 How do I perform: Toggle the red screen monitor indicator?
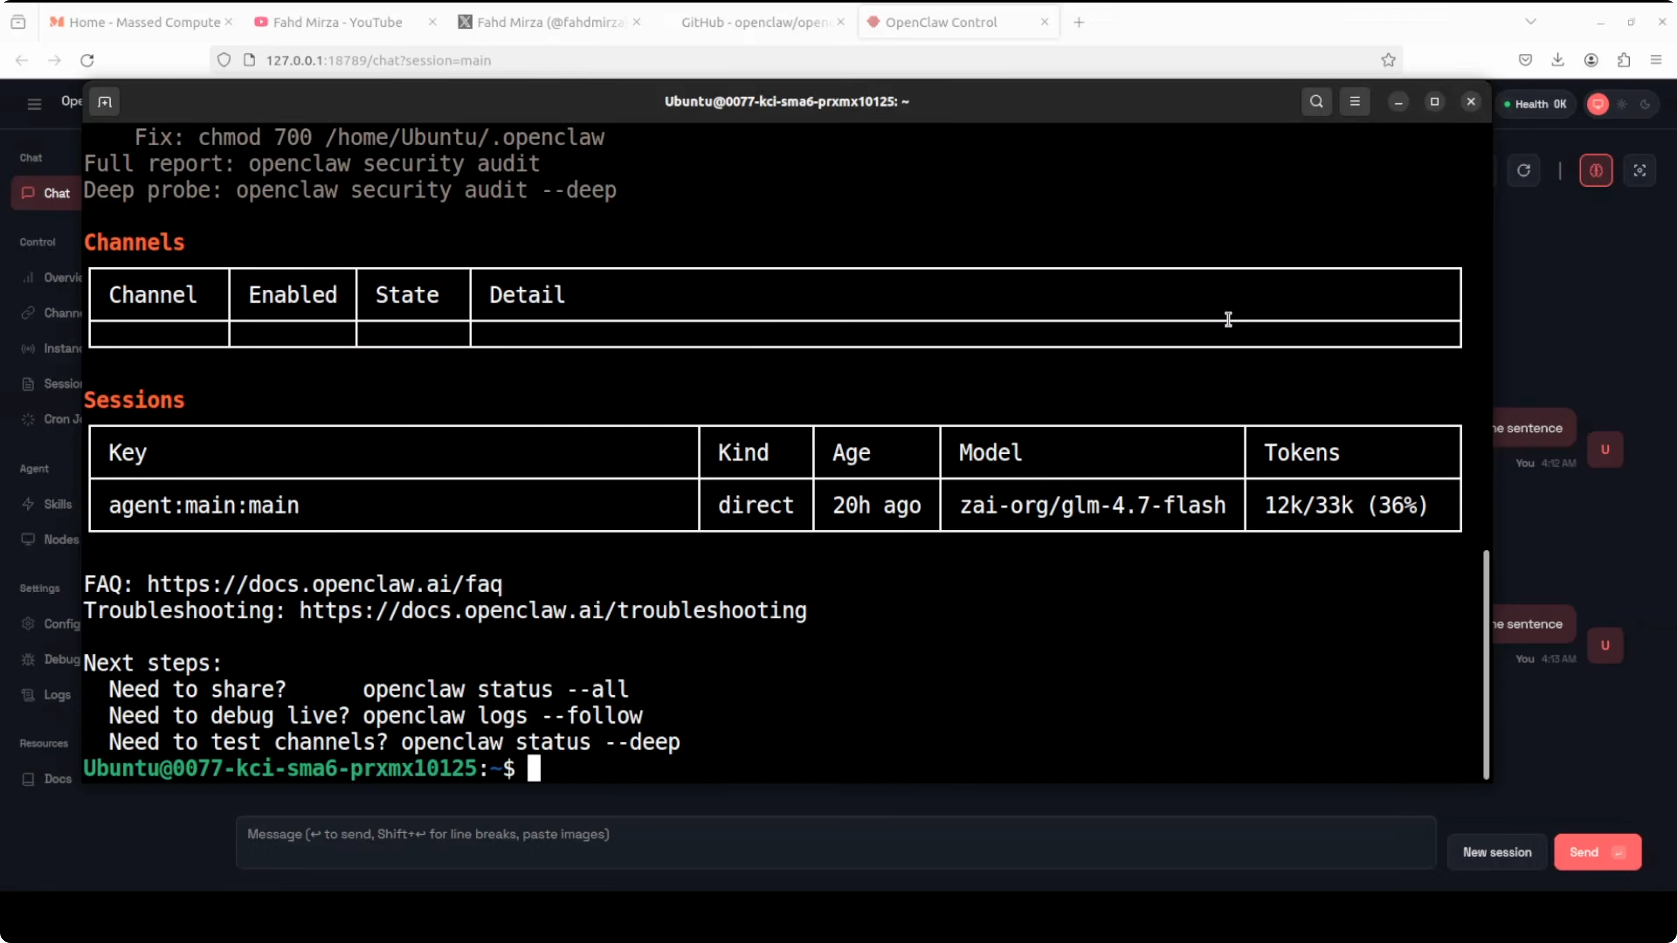point(1598,104)
